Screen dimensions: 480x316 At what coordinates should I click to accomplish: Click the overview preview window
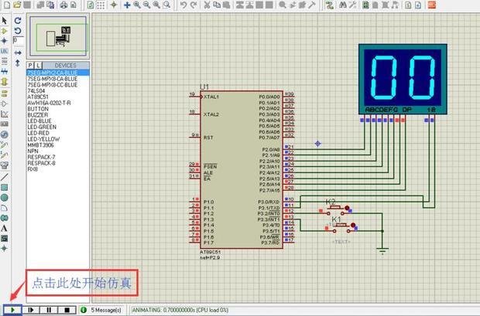coord(58,36)
